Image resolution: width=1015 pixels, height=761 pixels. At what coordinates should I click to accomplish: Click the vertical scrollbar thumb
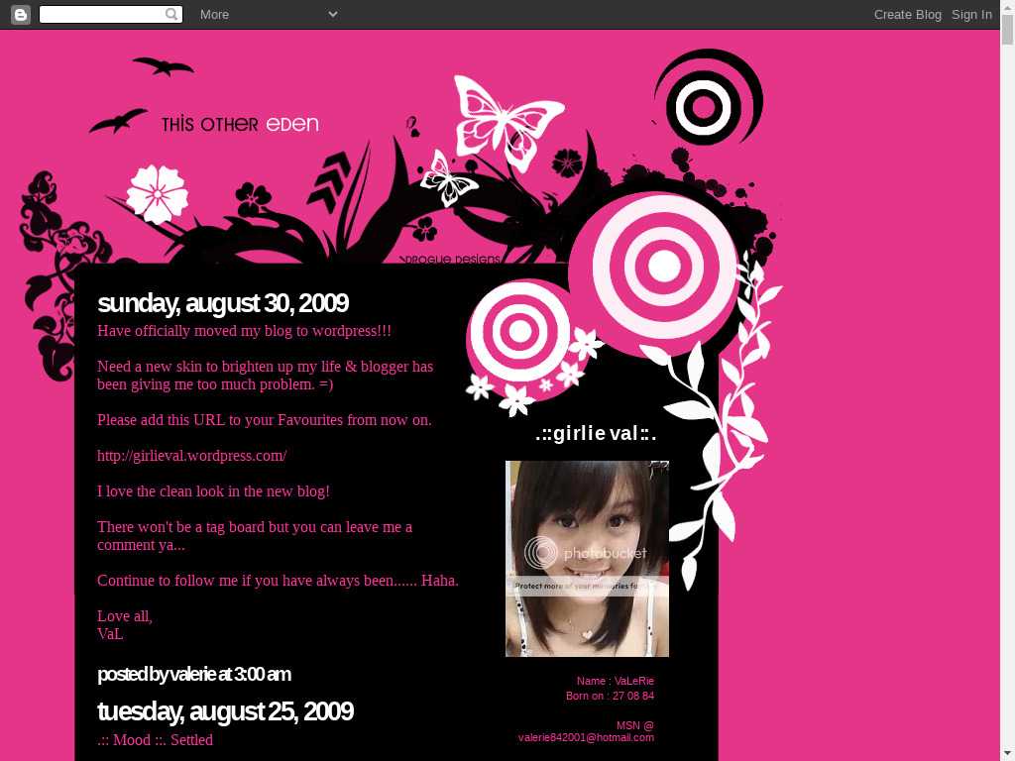tap(1007, 30)
